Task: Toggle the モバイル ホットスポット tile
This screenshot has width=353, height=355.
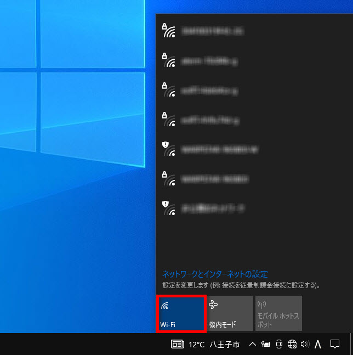Action: 278,313
